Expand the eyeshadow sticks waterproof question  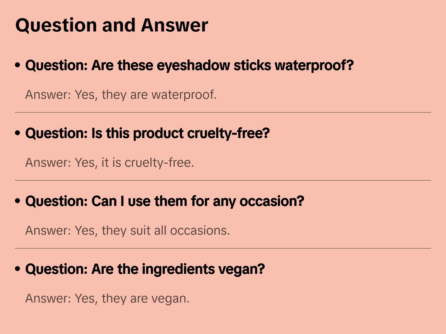(x=189, y=65)
